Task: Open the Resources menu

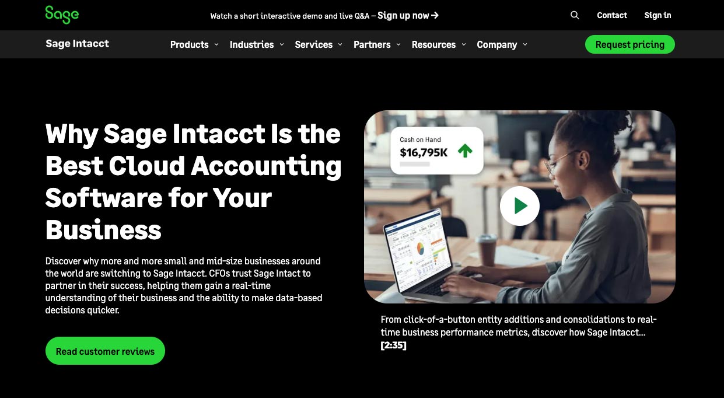Action: pyautogui.click(x=433, y=44)
